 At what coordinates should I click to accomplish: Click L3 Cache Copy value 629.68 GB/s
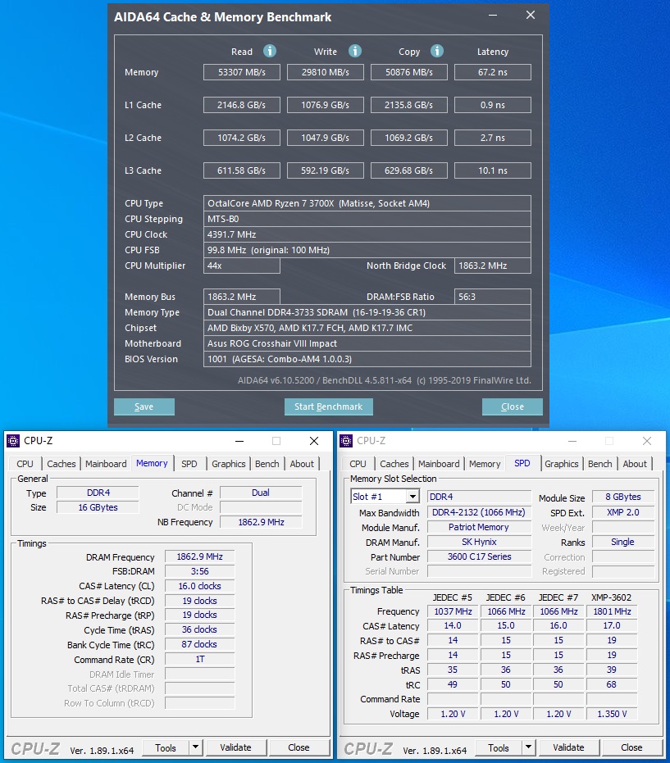tap(409, 170)
